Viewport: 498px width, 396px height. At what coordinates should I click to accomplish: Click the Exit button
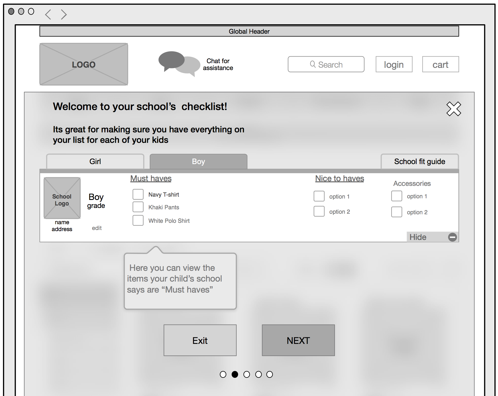(x=200, y=340)
